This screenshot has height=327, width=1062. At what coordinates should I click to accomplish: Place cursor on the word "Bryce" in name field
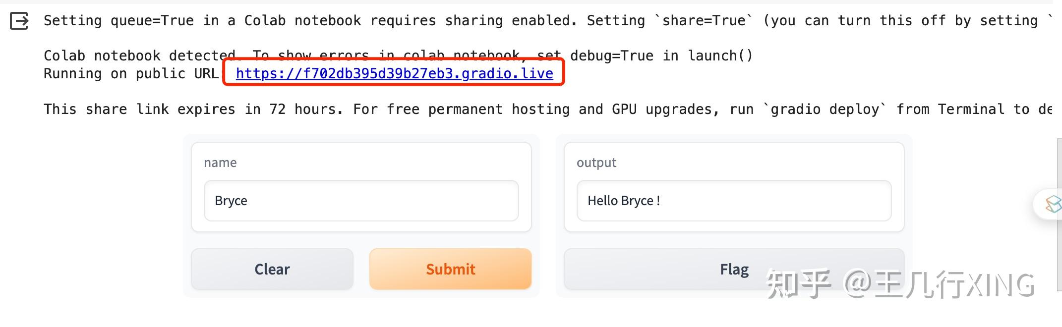click(231, 201)
